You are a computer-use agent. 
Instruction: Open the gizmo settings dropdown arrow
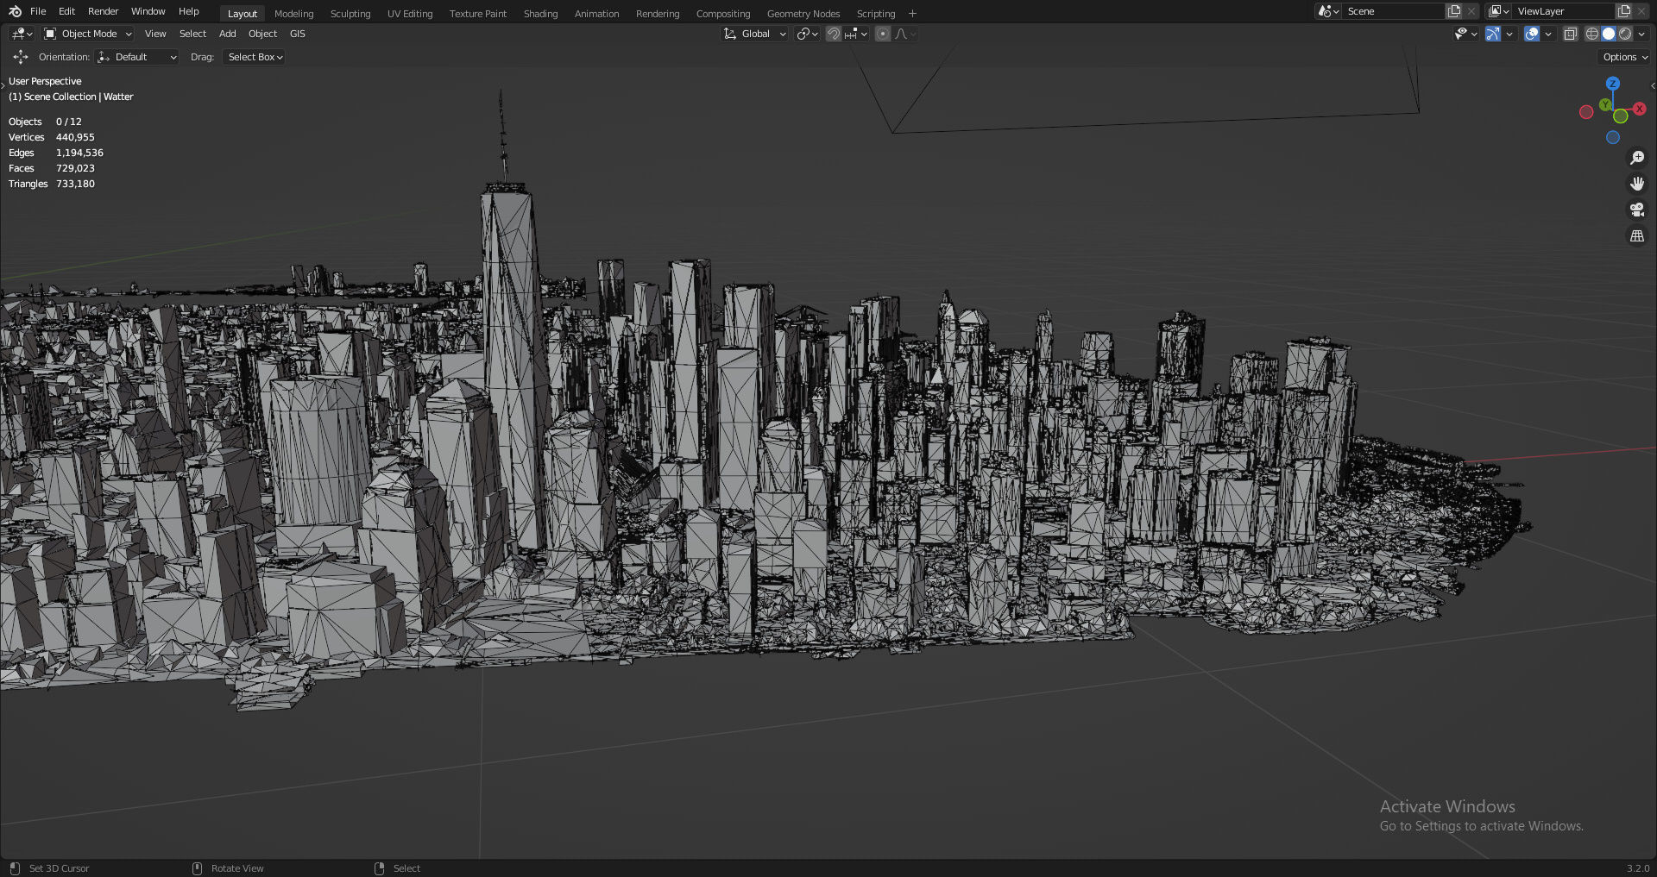[x=1509, y=34]
